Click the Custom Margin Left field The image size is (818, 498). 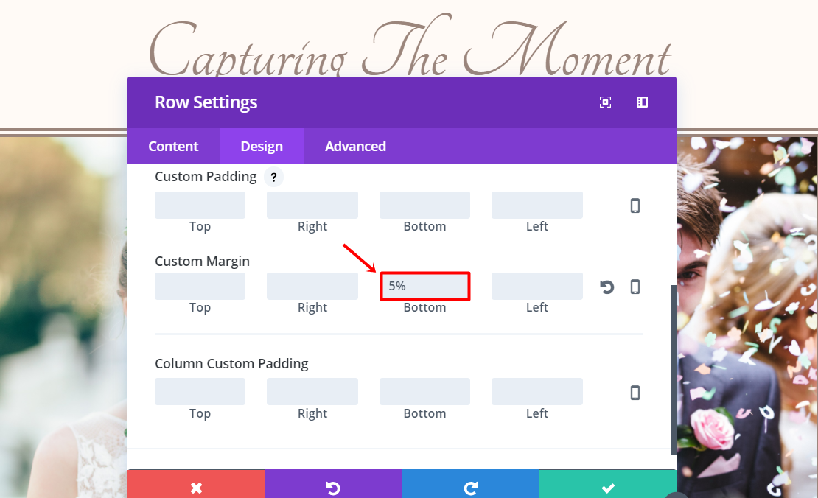536,286
